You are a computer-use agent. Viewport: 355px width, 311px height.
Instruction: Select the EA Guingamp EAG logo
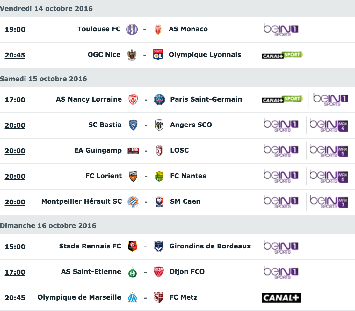pyautogui.click(x=133, y=151)
